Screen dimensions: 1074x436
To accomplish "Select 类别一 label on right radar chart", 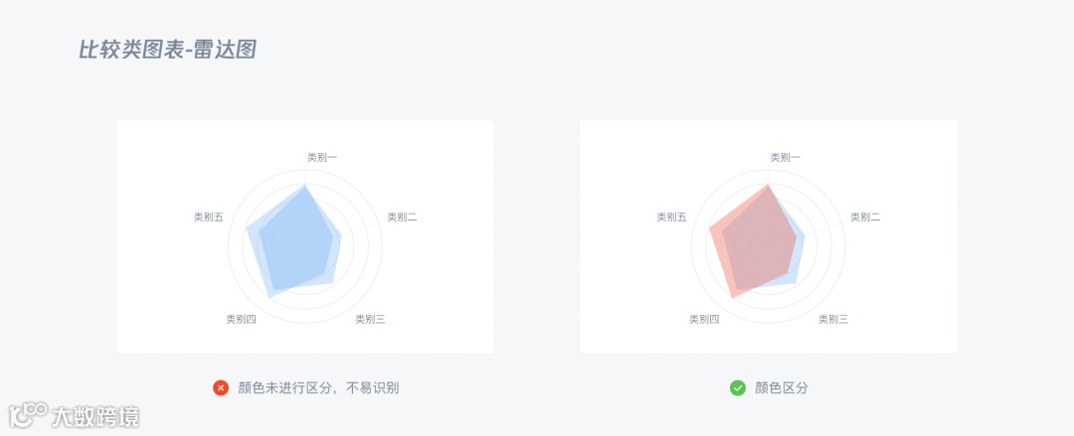I will 785,158.
